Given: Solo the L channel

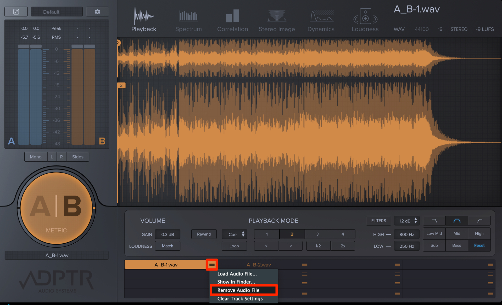Looking at the screenshot, I should [52, 157].
